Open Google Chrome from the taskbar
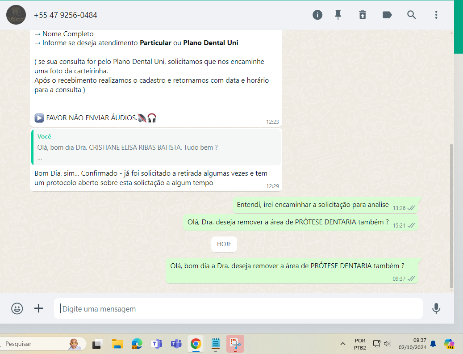 pos(195,344)
